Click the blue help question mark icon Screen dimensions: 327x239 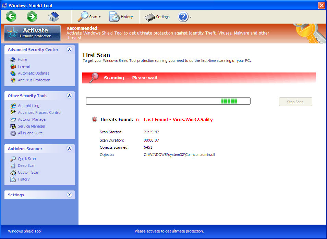pyautogui.click(x=183, y=17)
